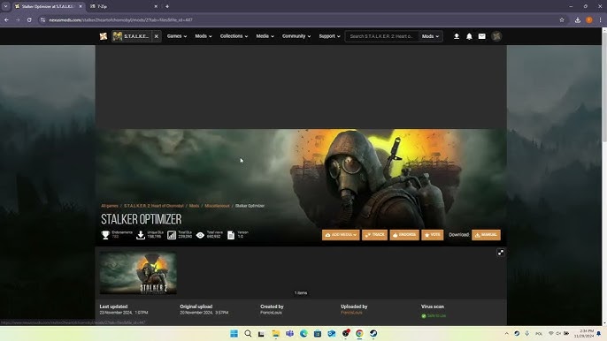Open the Chrome three-dot menu
Screen dimensions: 607x341
[x=600, y=20]
